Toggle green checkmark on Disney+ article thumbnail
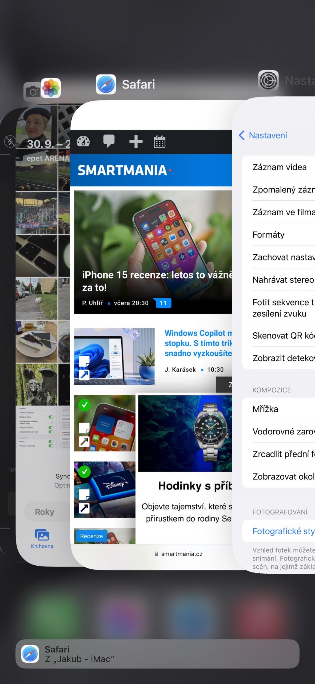Image resolution: width=315 pixels, height=684 pixels. point(85,472)
